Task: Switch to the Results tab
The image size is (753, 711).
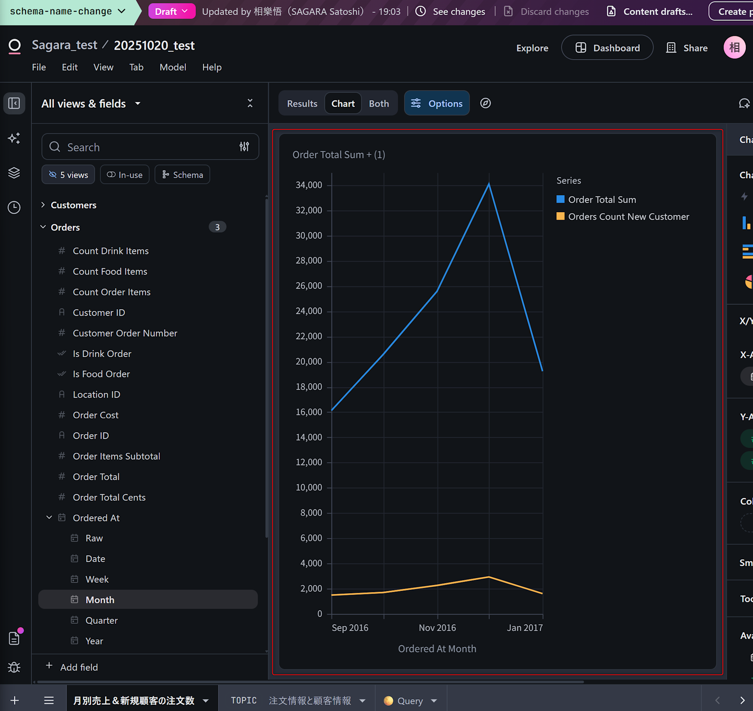Action: [302, 103]
